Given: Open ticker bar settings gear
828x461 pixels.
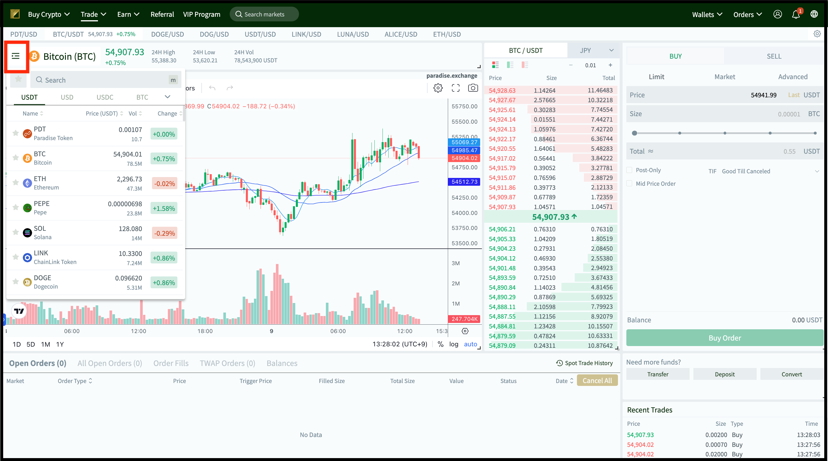Looking at the screenshot, I should (817, 34).
